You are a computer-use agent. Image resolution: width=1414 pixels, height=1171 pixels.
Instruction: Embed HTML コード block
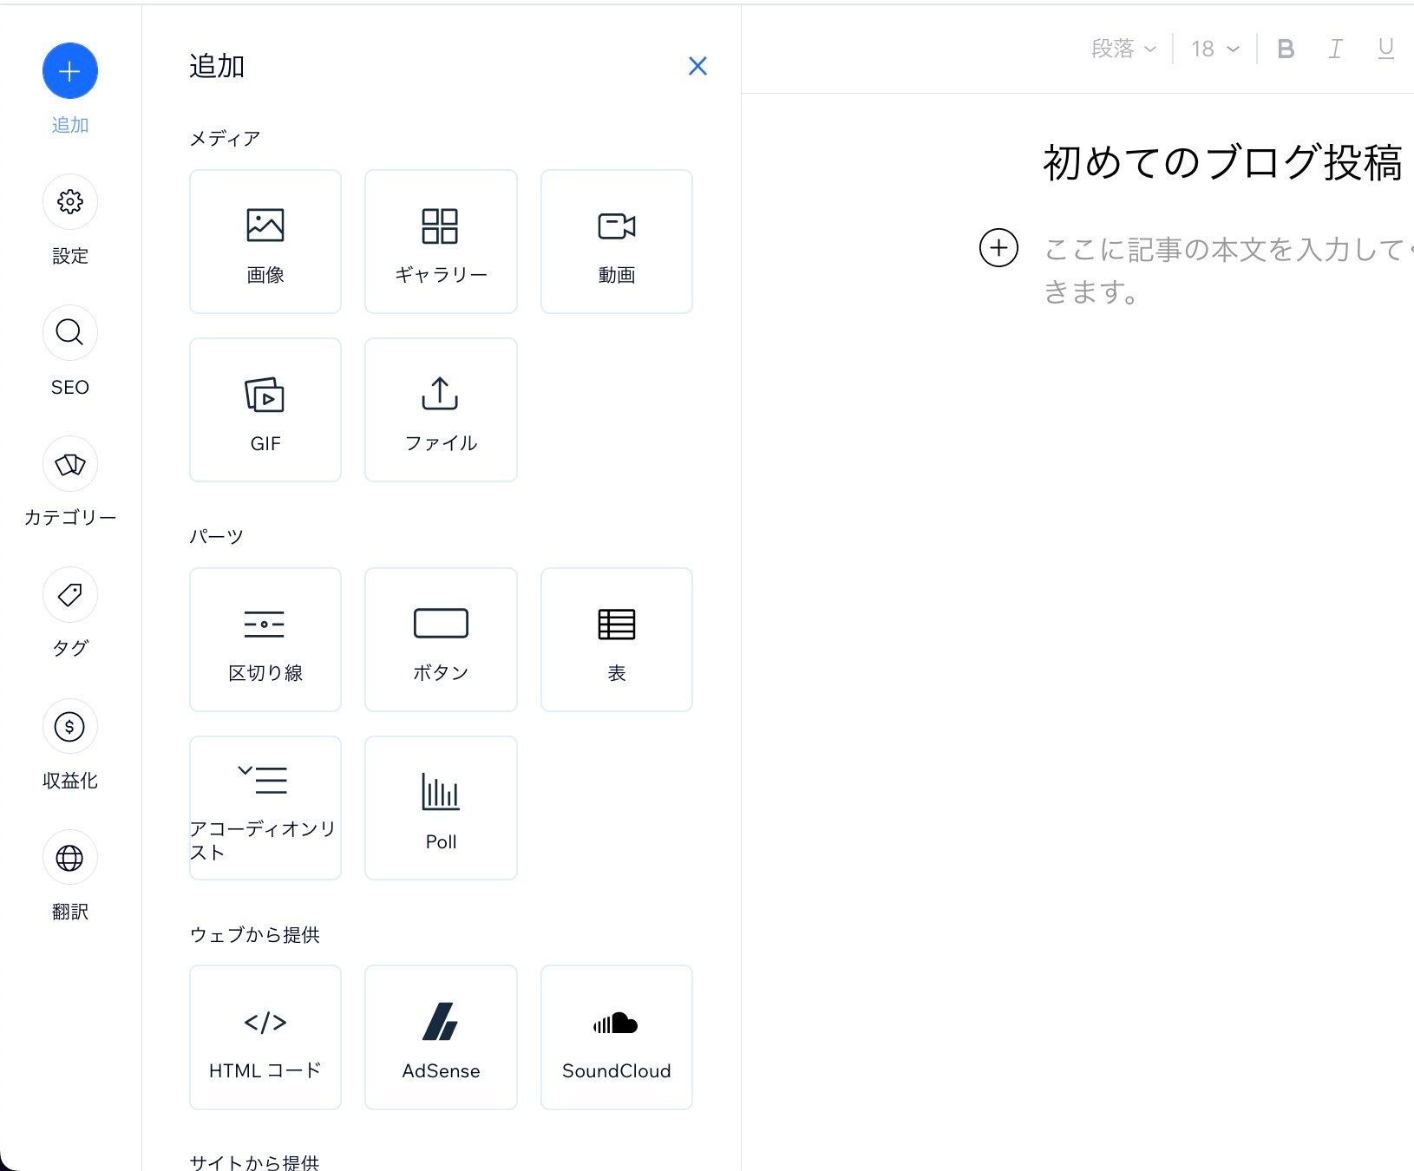(265, 1037)
